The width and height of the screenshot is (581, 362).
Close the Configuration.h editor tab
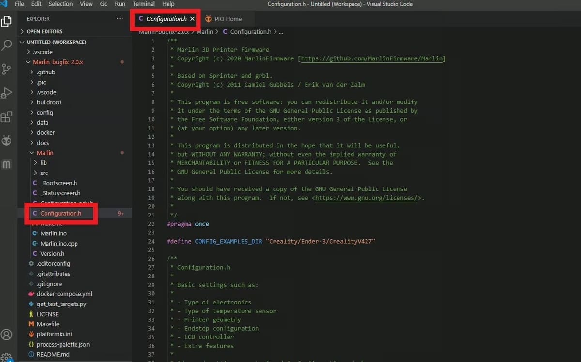point(192,19)
